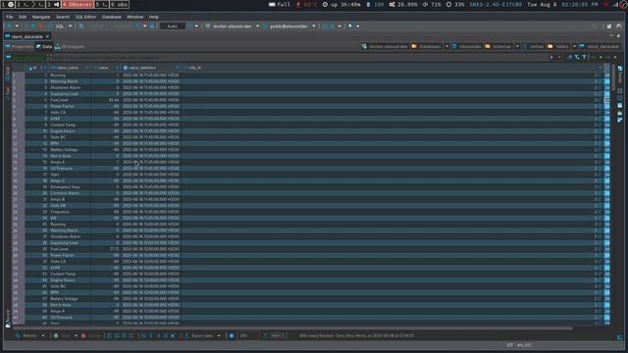Image resolution: width=628 pixels, height=353 pixels.
Task: Click docker-eboost-dev breadcrumb link
Action: (385, 46)
